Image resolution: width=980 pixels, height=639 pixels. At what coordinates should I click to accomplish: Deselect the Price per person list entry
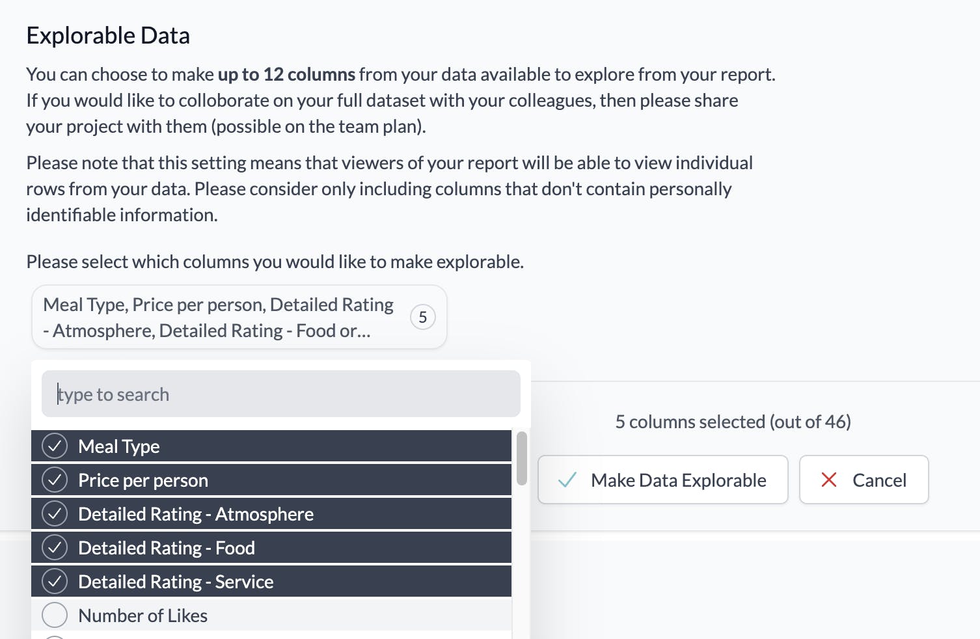pyautogui.click(x=271, y=480)
